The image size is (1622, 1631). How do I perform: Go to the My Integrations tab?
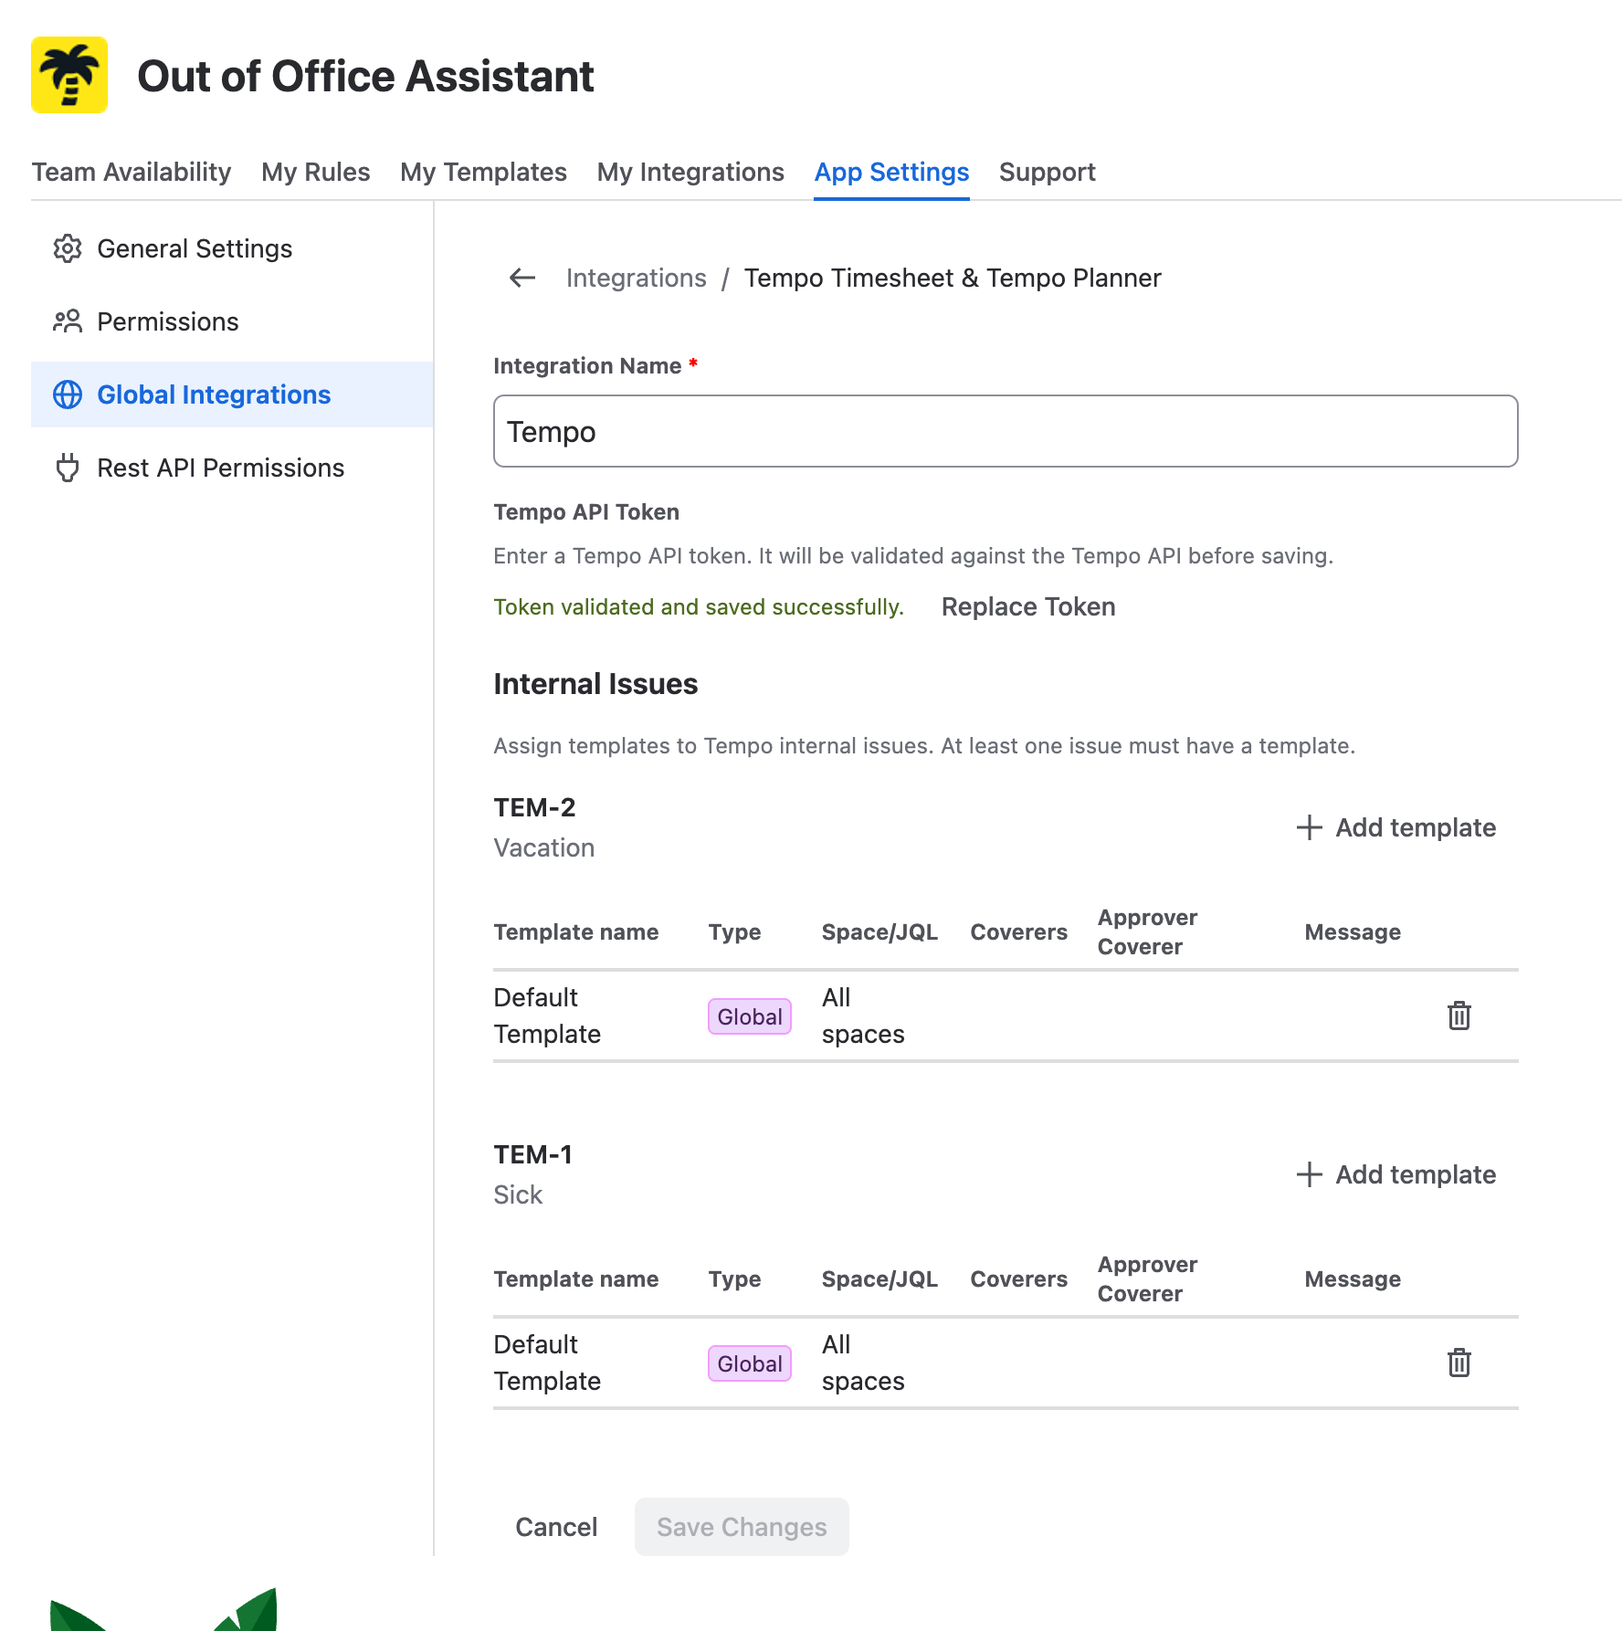pyautogui.click(x=691, y=172)
